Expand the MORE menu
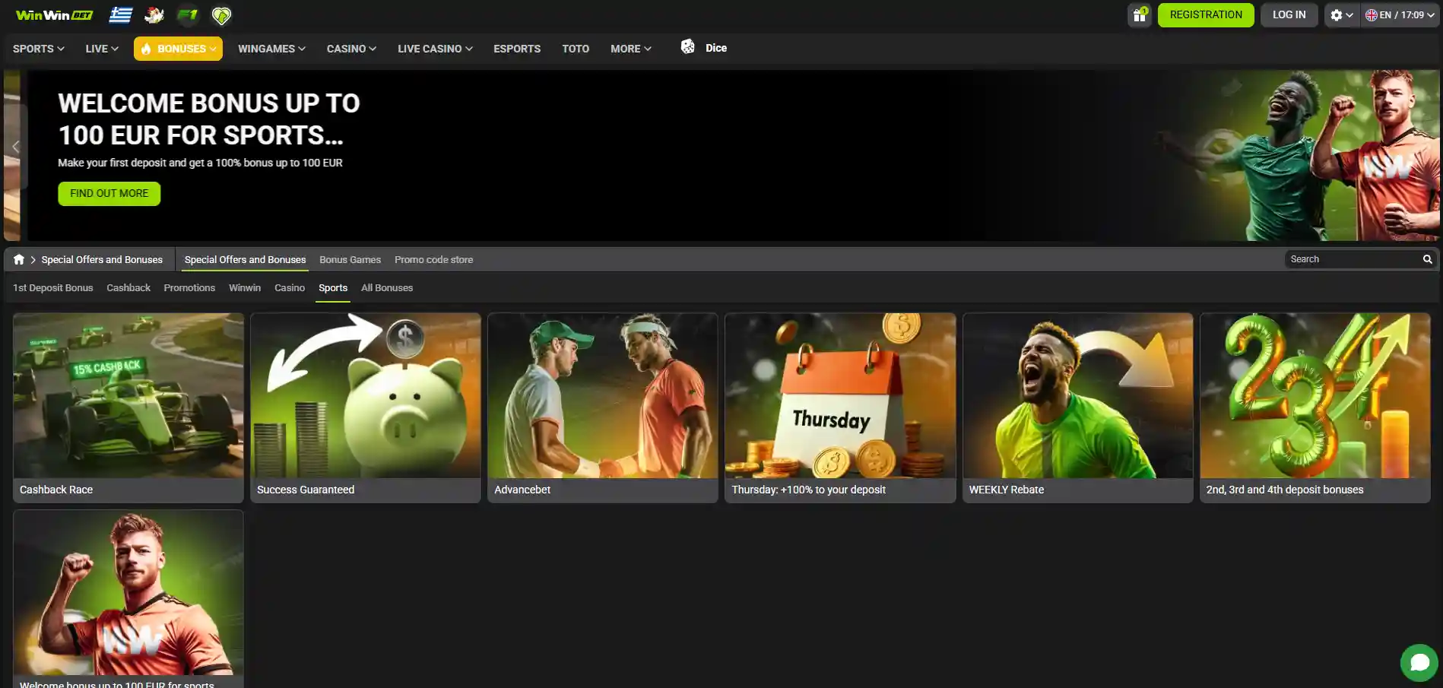 631,49
